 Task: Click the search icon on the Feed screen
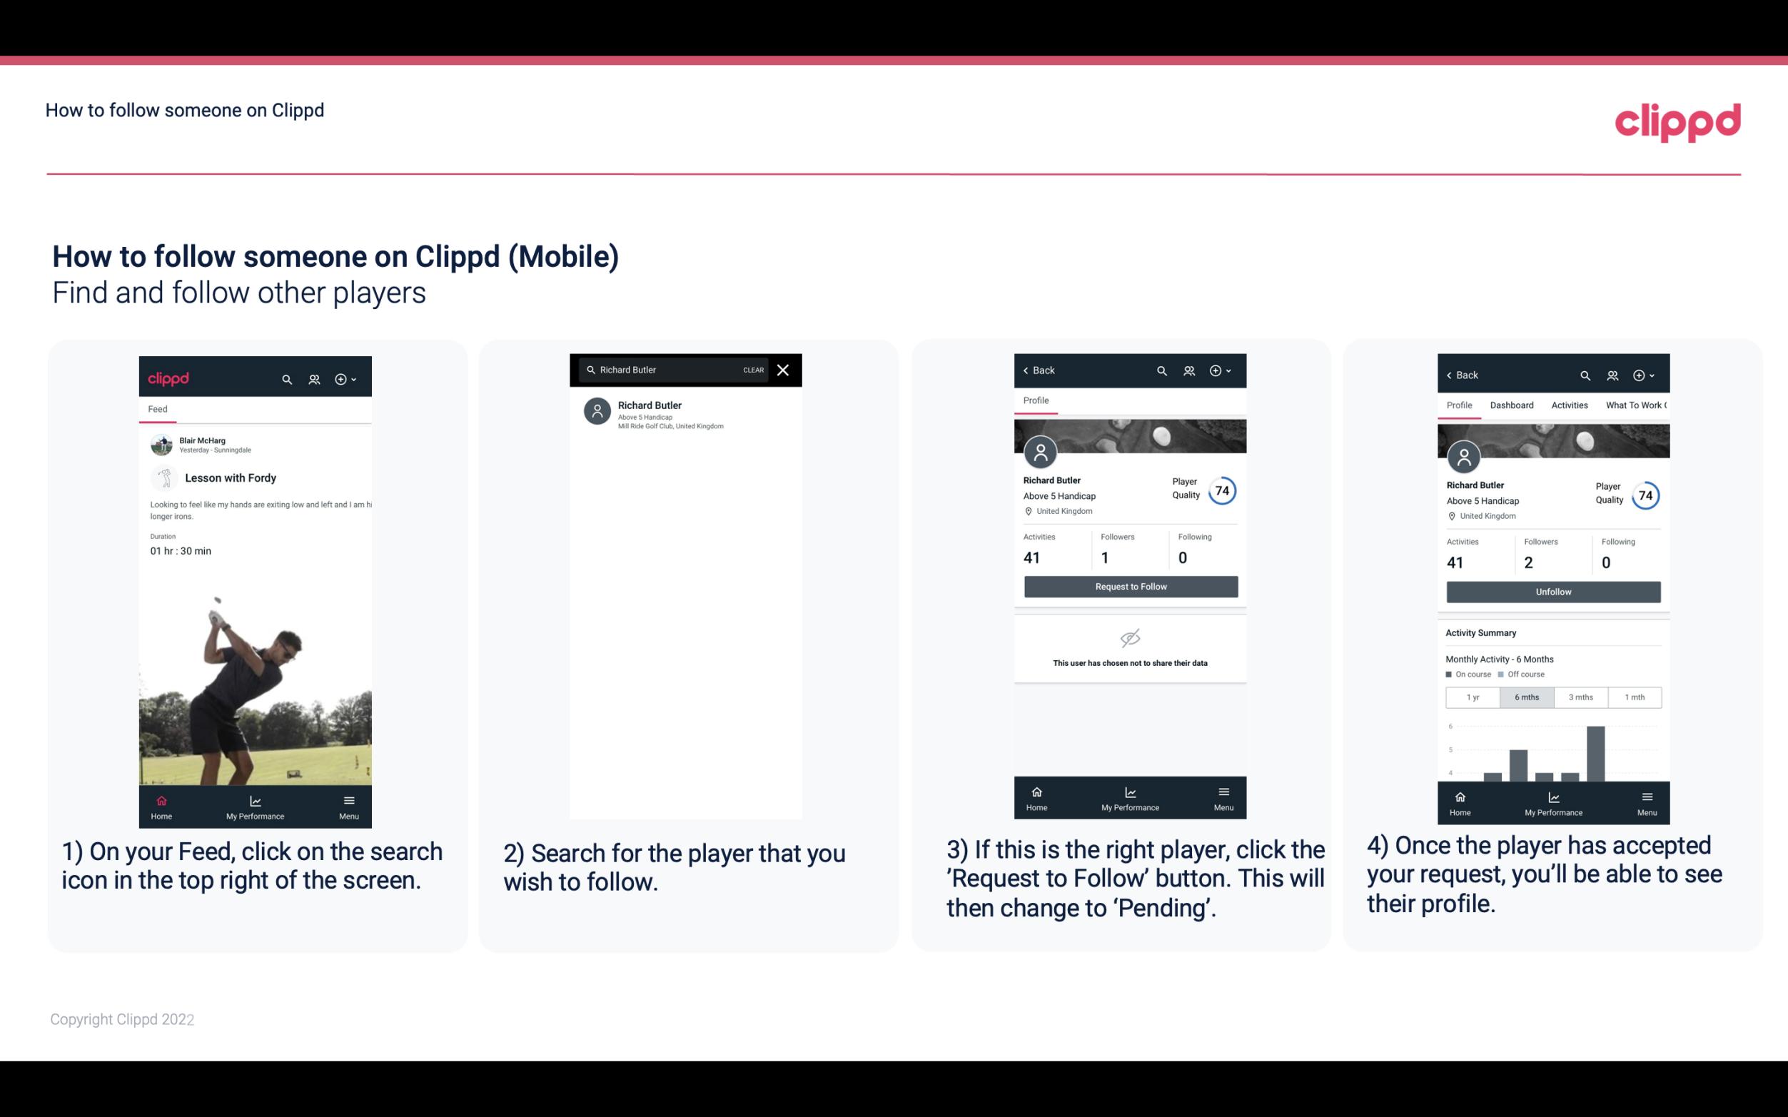[286, 378]
